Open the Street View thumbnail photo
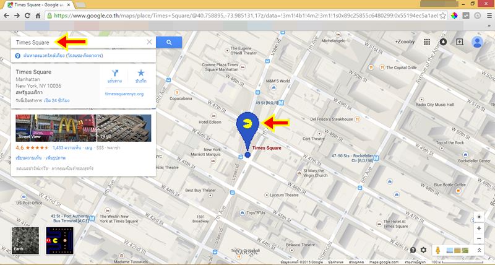Viewport: 495px width, 265px height. pyautogui.click(x=56, y=128)
